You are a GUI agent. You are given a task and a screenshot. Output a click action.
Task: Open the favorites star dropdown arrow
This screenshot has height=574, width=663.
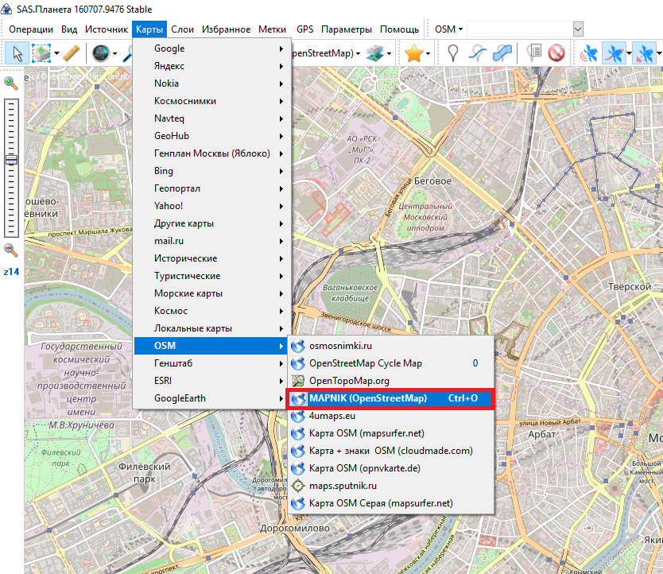[x=428, y=54]
